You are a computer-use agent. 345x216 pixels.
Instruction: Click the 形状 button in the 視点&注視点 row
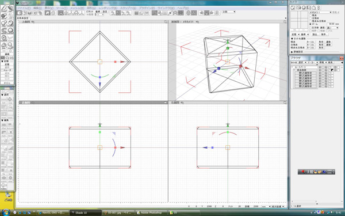[321, 47]
